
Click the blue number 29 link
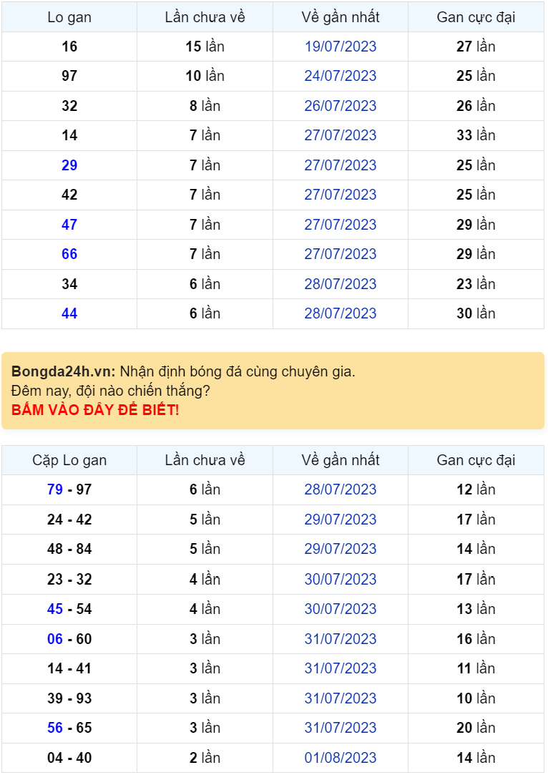click(69, 165)
